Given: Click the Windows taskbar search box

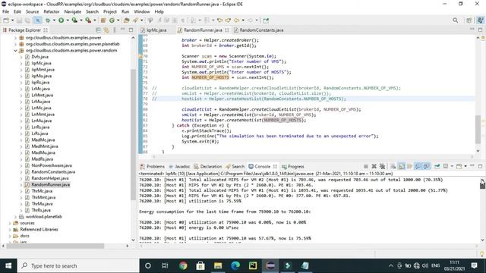Looking at the screenshot, I should point(77,266).
